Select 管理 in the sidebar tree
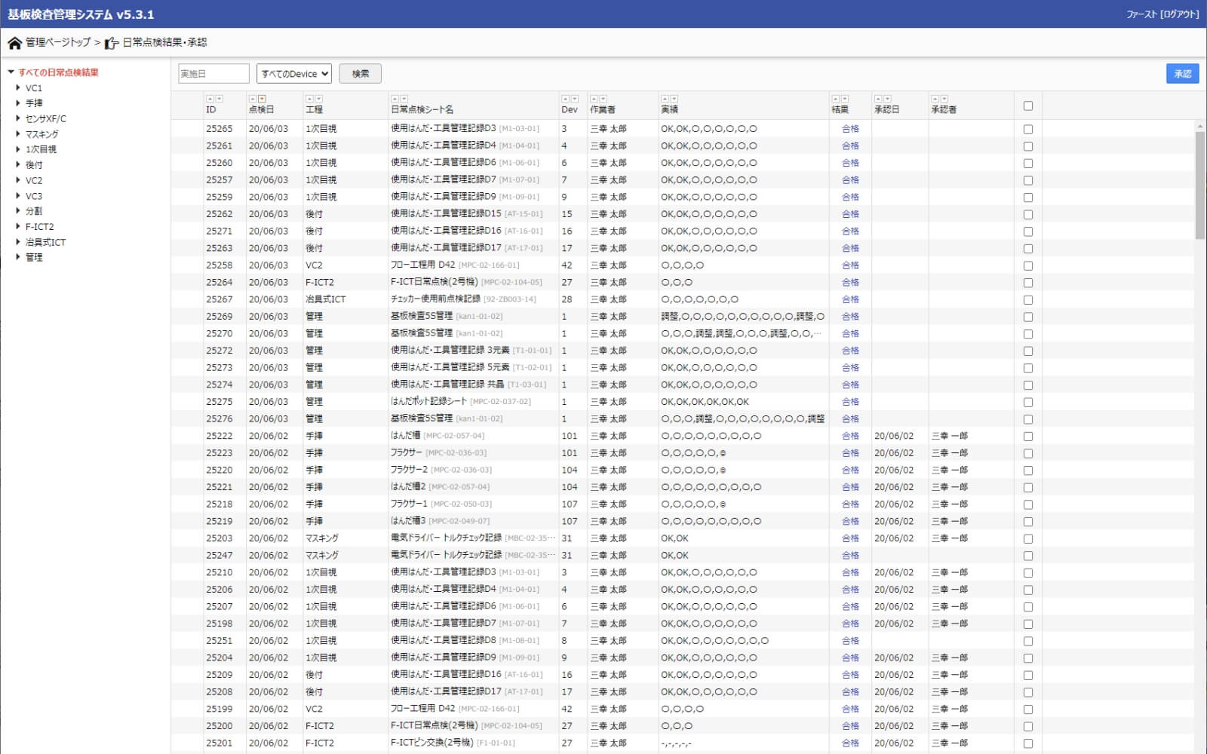The width and height of the screenshot is (1207, 754). 34,257
